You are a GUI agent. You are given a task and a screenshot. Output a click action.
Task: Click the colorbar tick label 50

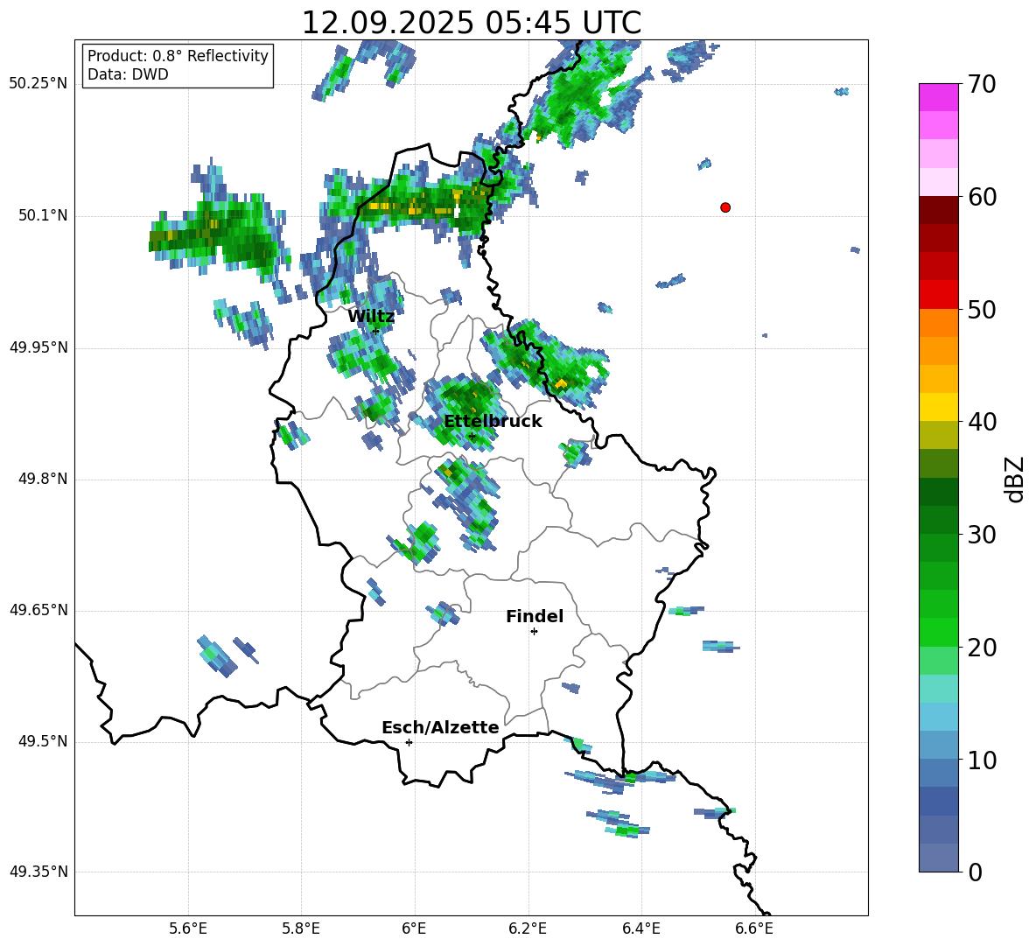click(x=982, y=310)
